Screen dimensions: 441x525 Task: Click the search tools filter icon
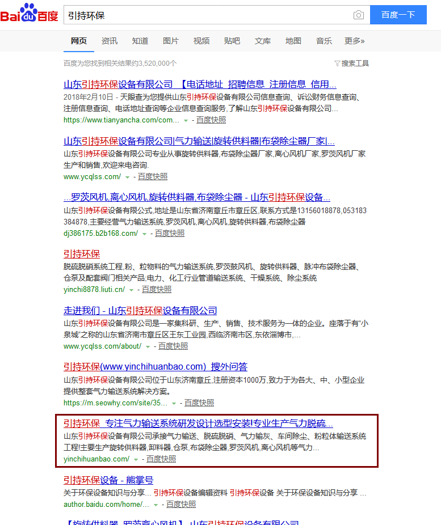coord(337,63)
